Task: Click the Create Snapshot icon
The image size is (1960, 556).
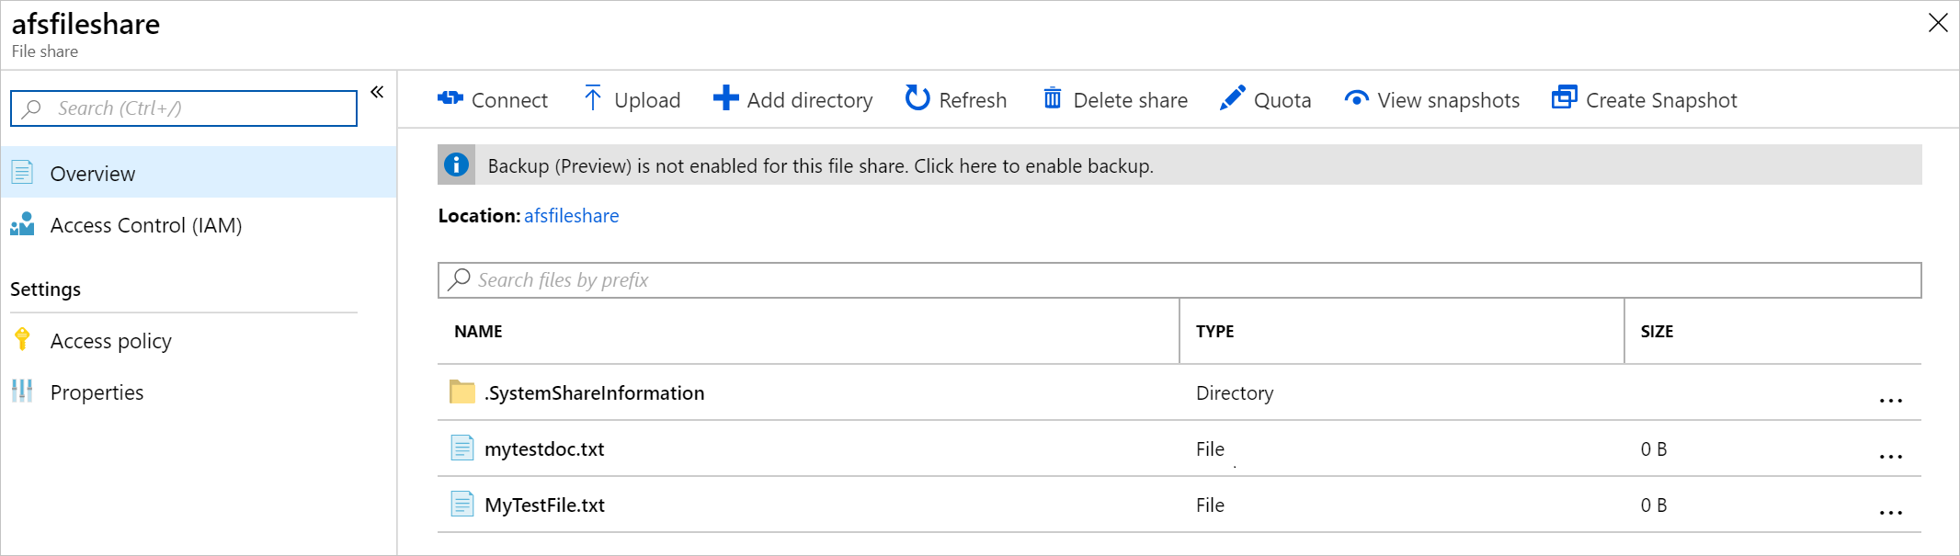Action: click(1564, 98)
